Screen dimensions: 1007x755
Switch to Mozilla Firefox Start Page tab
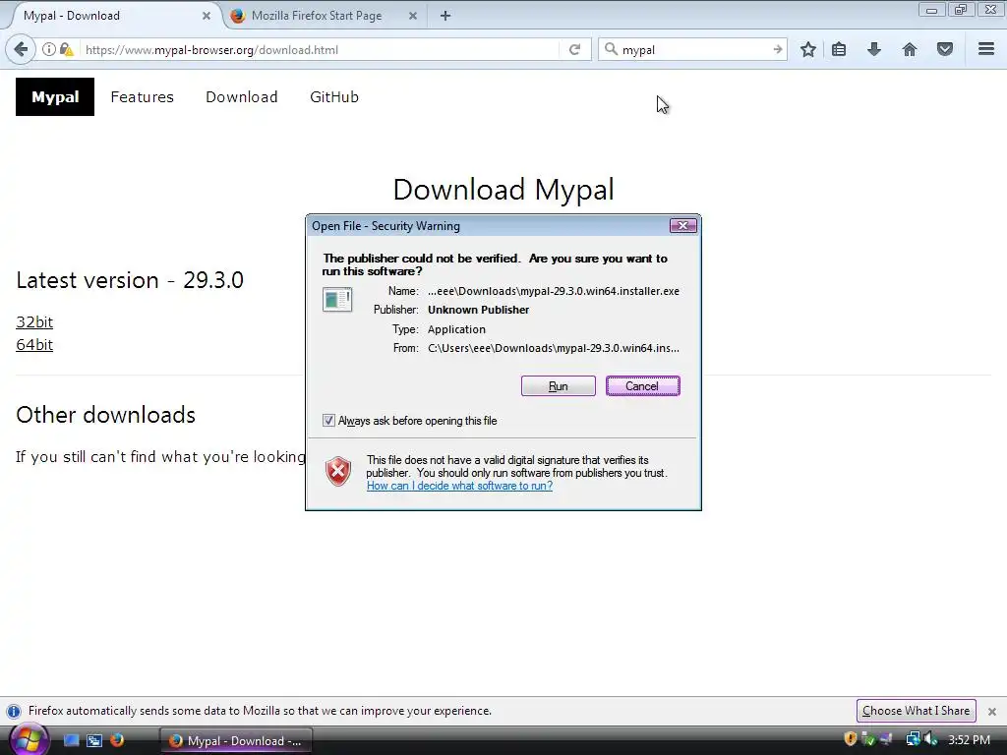coord(324,16)
